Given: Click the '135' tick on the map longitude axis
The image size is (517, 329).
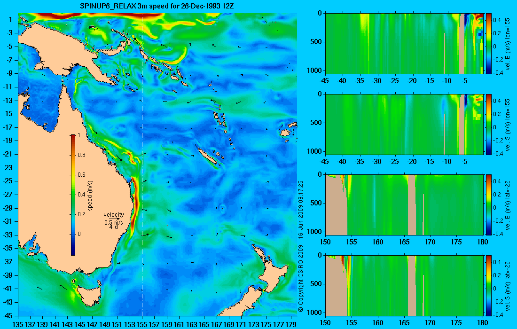Looking at the screenshot, I should click(x=18, y=325).
